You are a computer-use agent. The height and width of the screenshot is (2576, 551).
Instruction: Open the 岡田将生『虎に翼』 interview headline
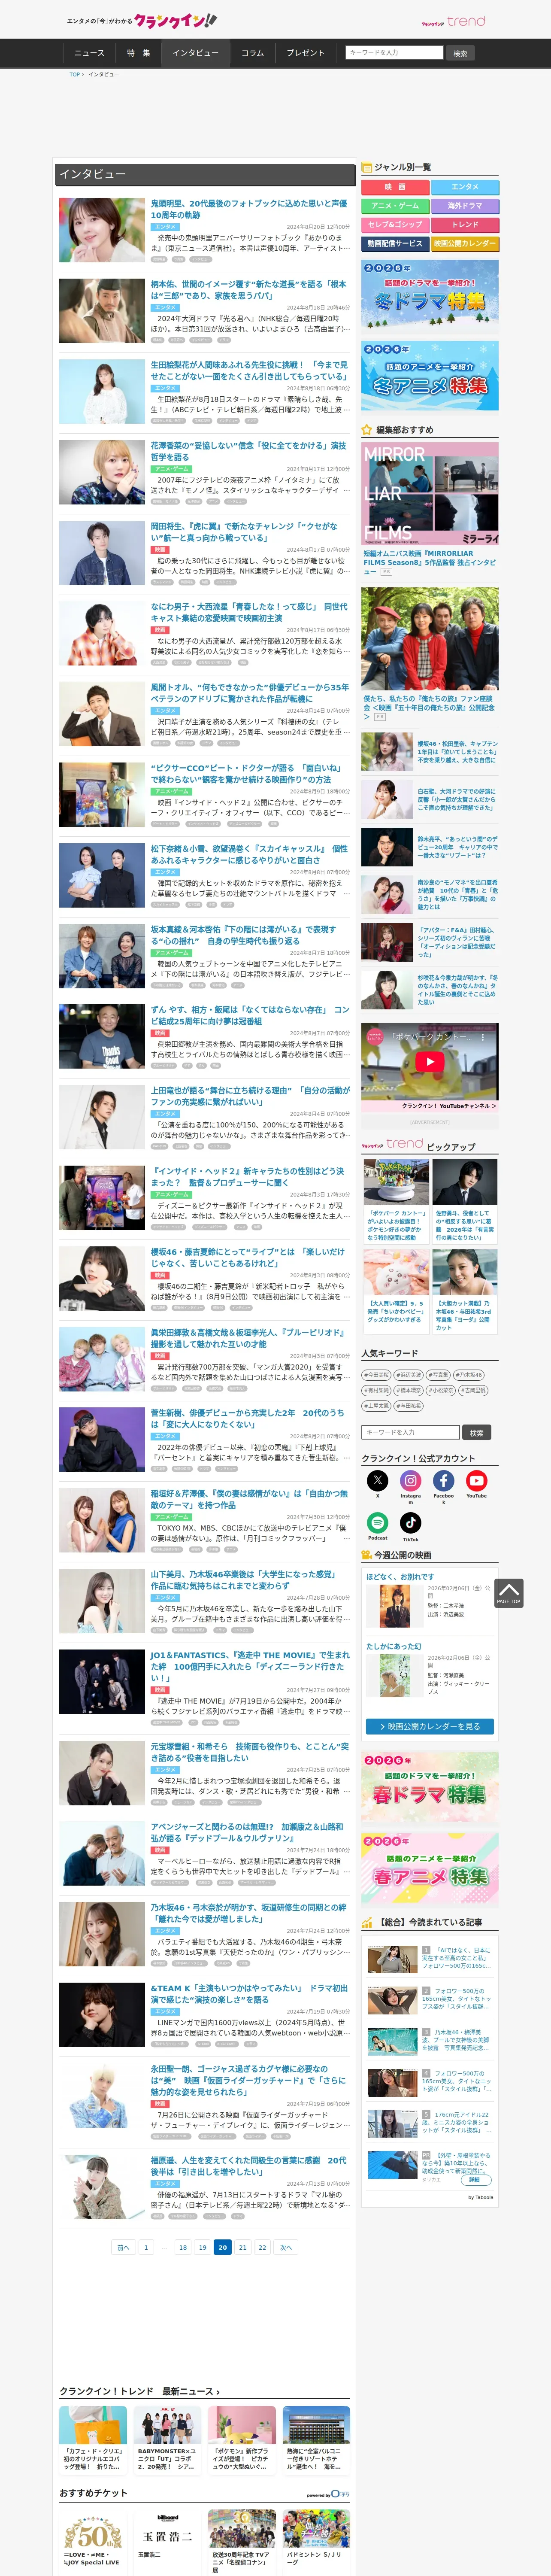coord(245,532)
